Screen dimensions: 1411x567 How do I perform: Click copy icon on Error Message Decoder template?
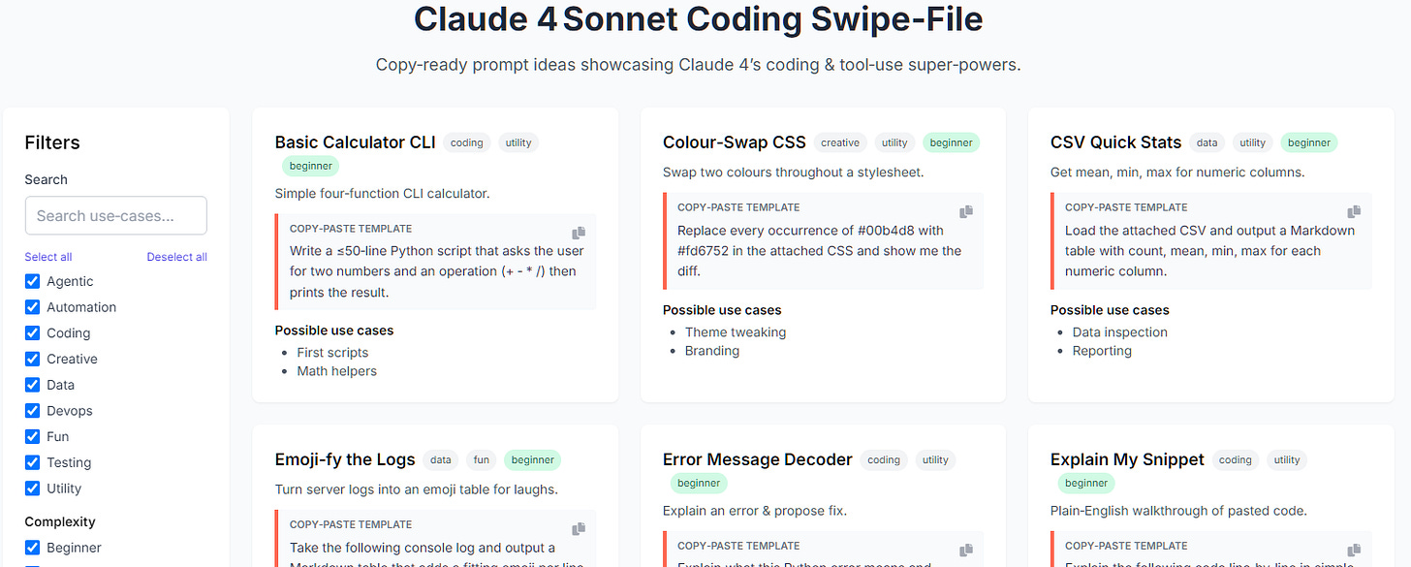click(966, 550)
